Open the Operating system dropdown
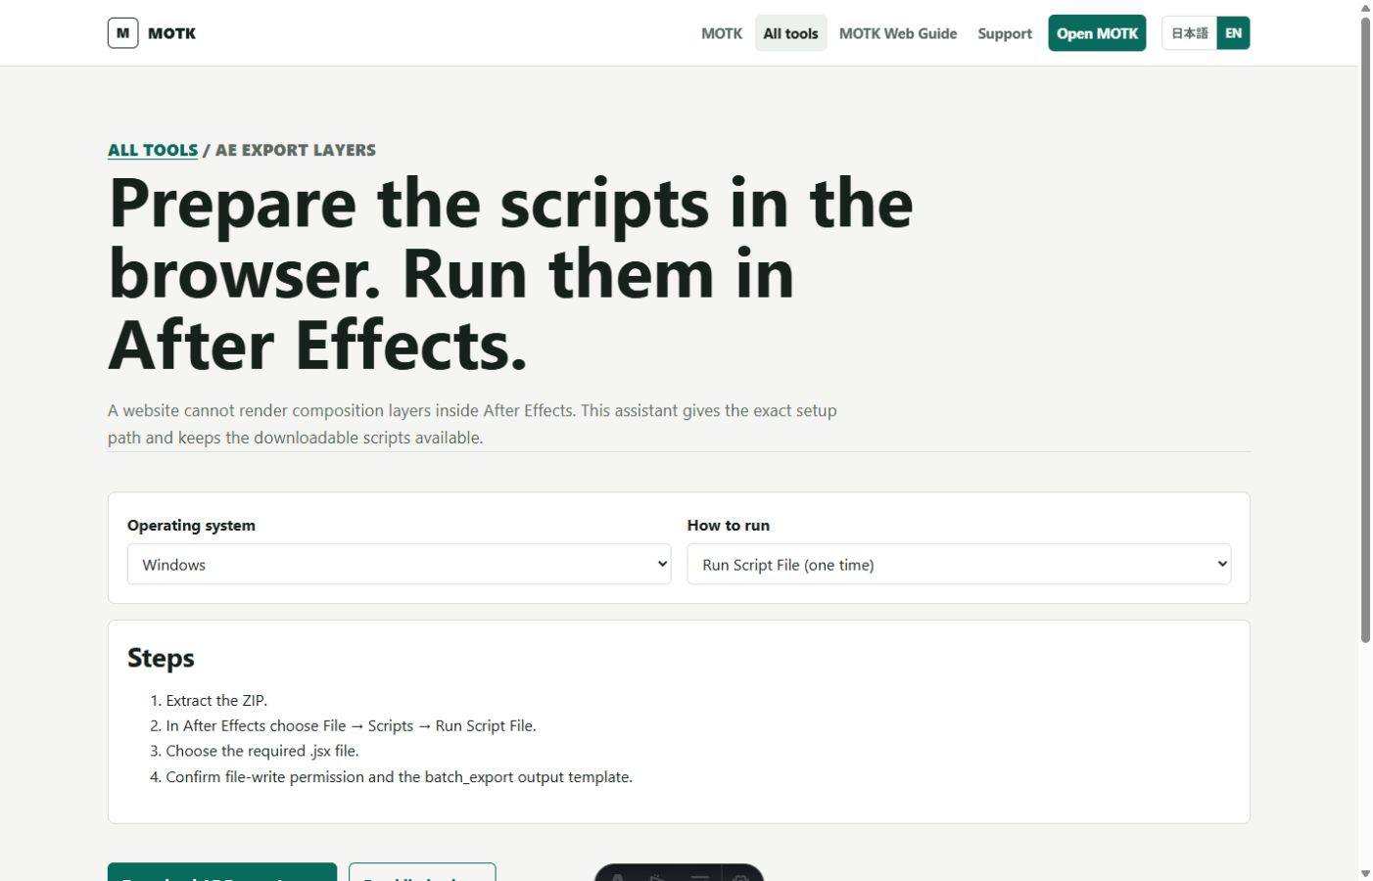 (400, 565)
